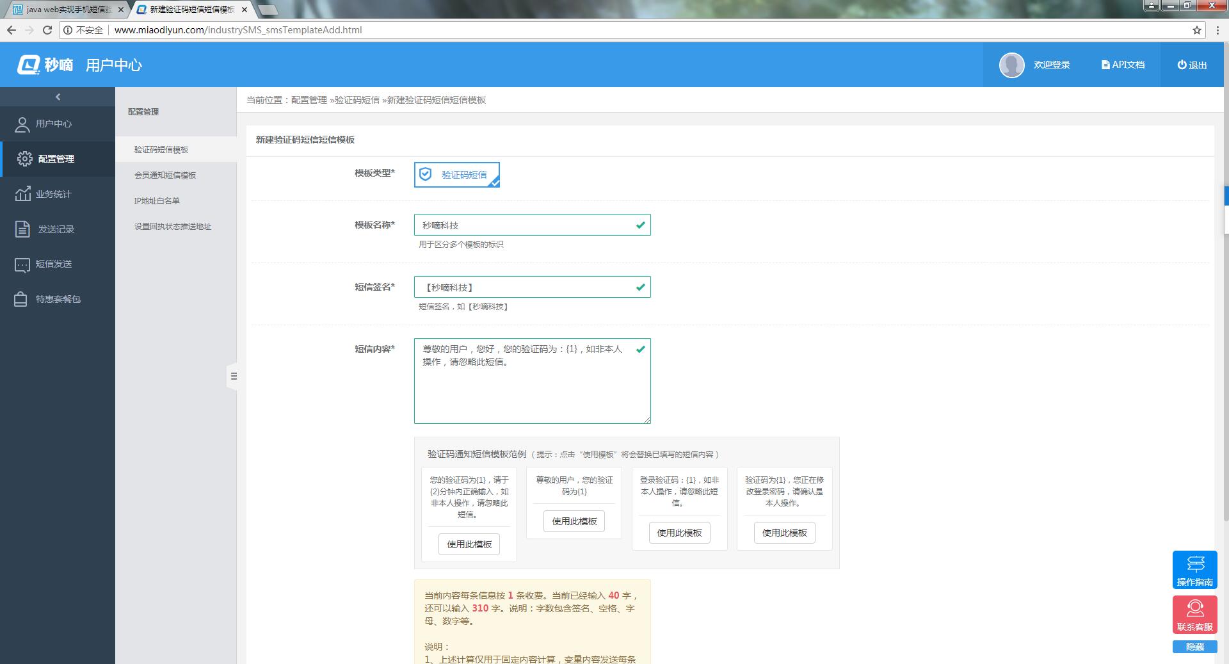
Task: Click 验证码短信 breadcrumb link
Action: [x=357, y=100]
